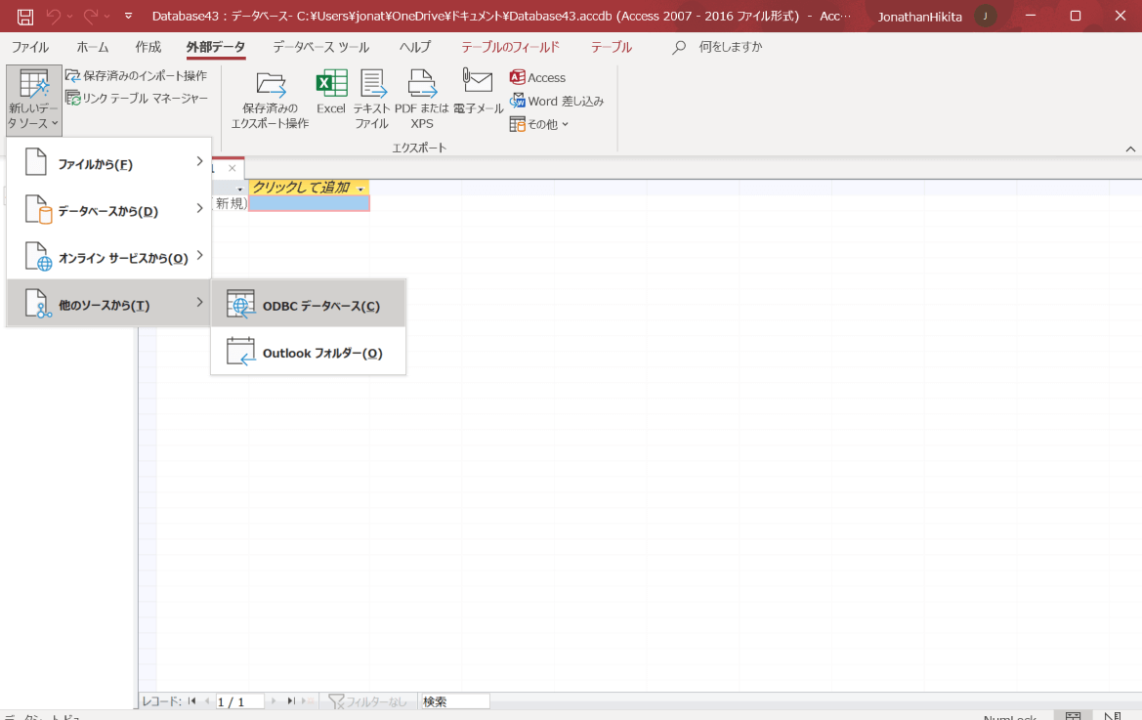Screen dimensions: 1142x720
Task: Click JonathanHikita account name
Action: coord(919,17)
